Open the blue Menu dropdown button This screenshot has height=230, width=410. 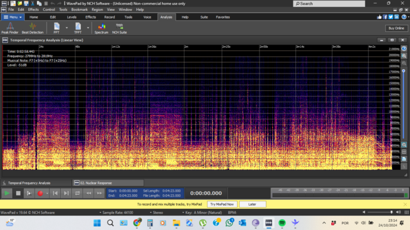(x=13, y=17)
